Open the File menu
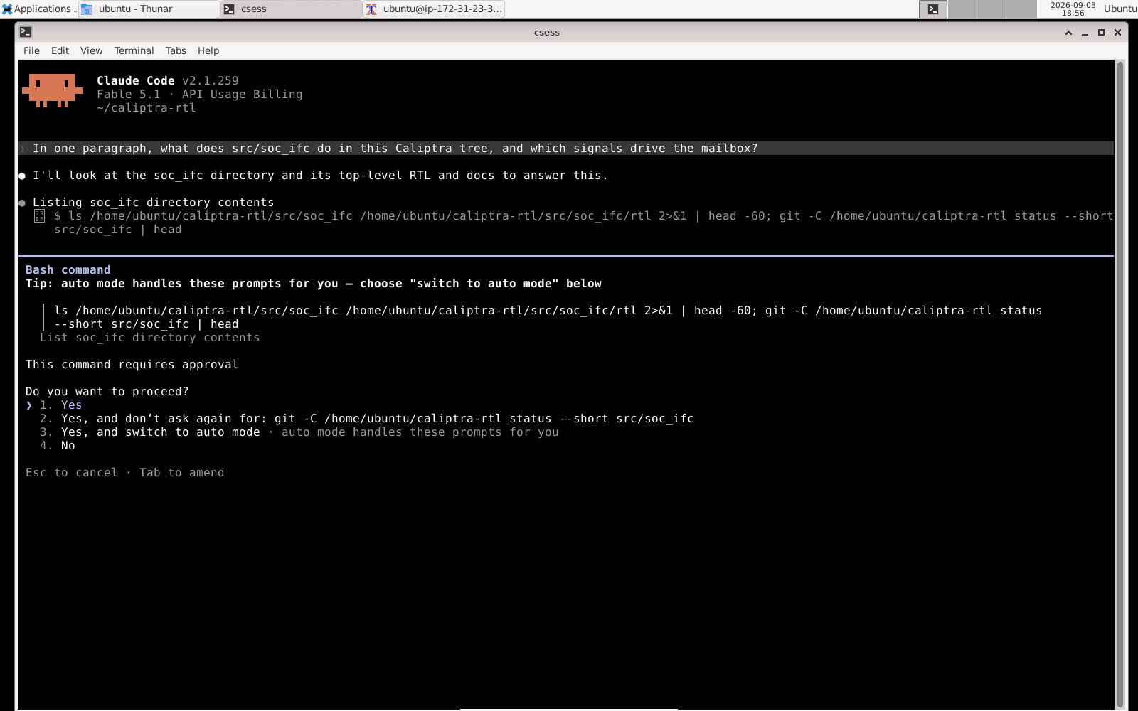Viewport: 1138px width, 711px height. 31,50
